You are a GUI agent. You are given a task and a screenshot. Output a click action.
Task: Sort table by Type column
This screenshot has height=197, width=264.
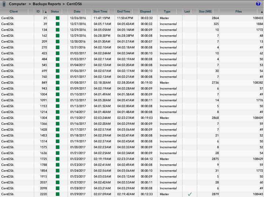pos(167,11)
